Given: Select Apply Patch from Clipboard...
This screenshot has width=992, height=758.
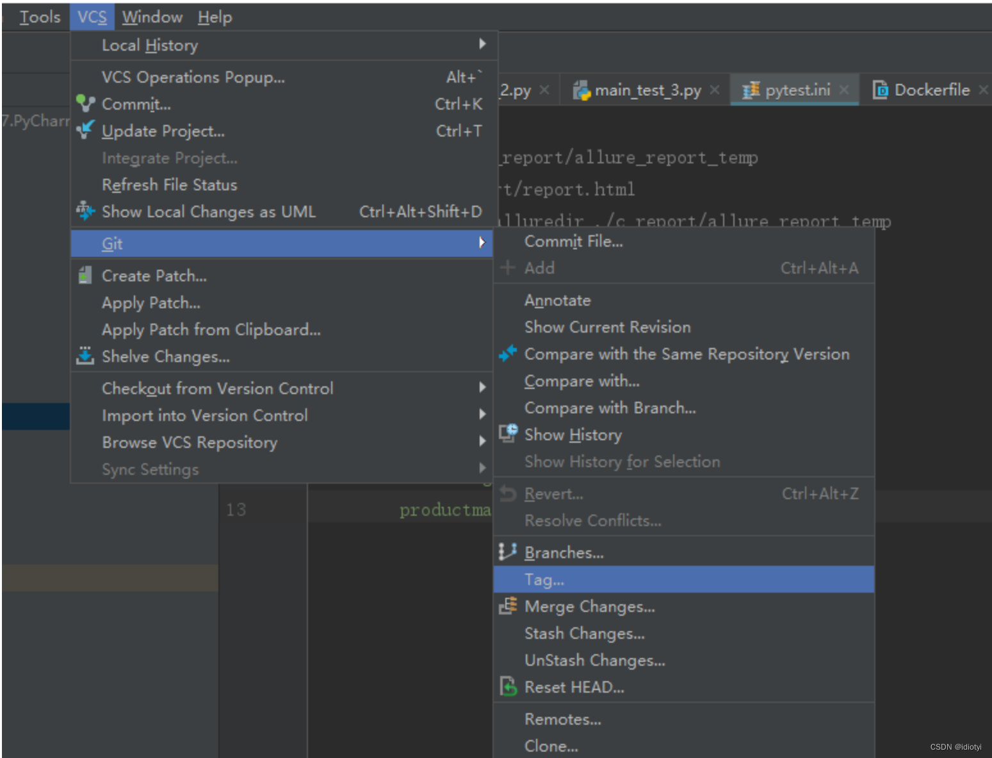Looking at the screenshot, I should [281, 329].
